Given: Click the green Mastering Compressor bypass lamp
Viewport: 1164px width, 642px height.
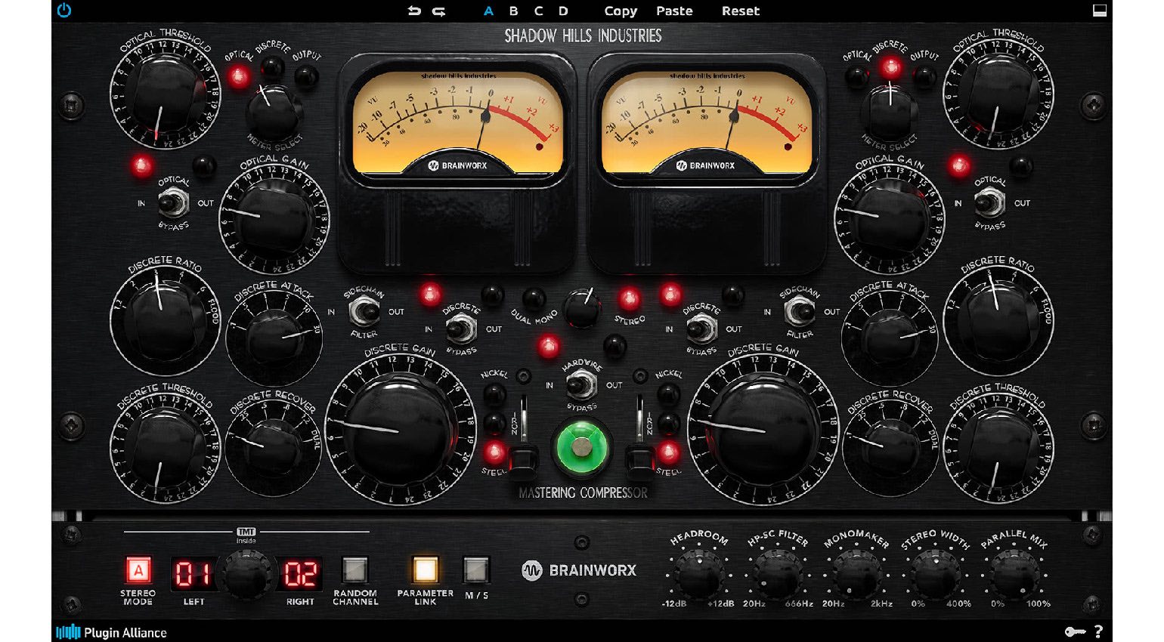Looking at the screenshot, I should click(x=581, y=447).
